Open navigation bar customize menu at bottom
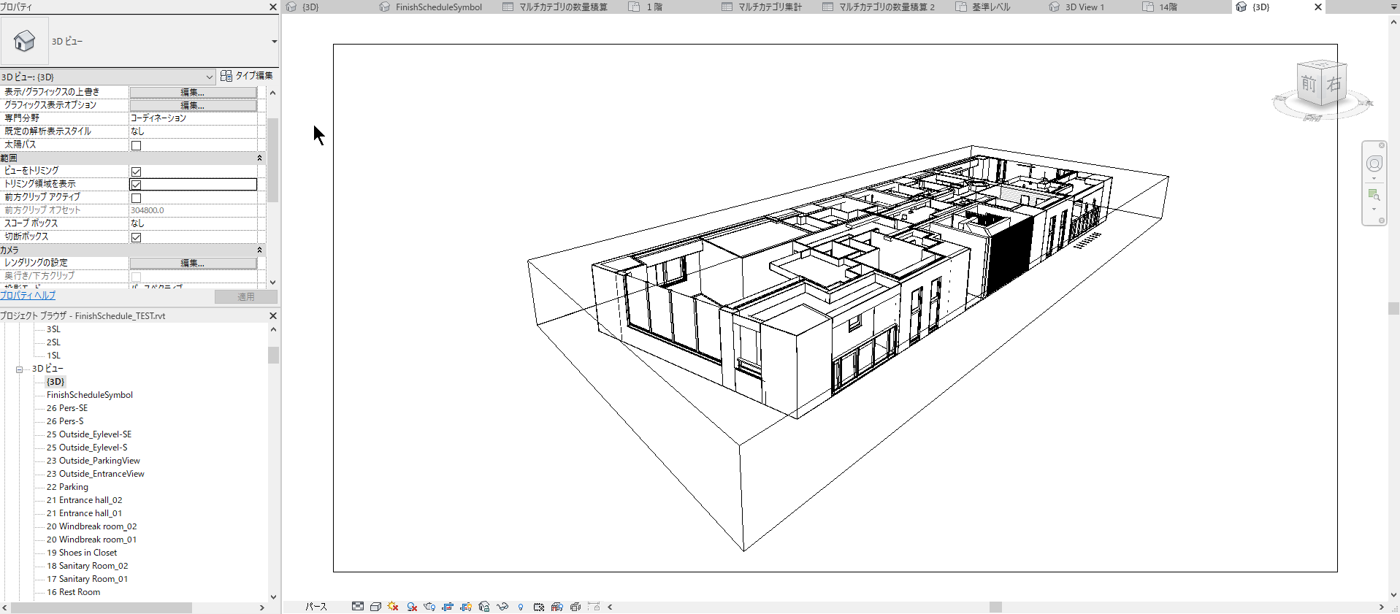 click(1382, 220)
